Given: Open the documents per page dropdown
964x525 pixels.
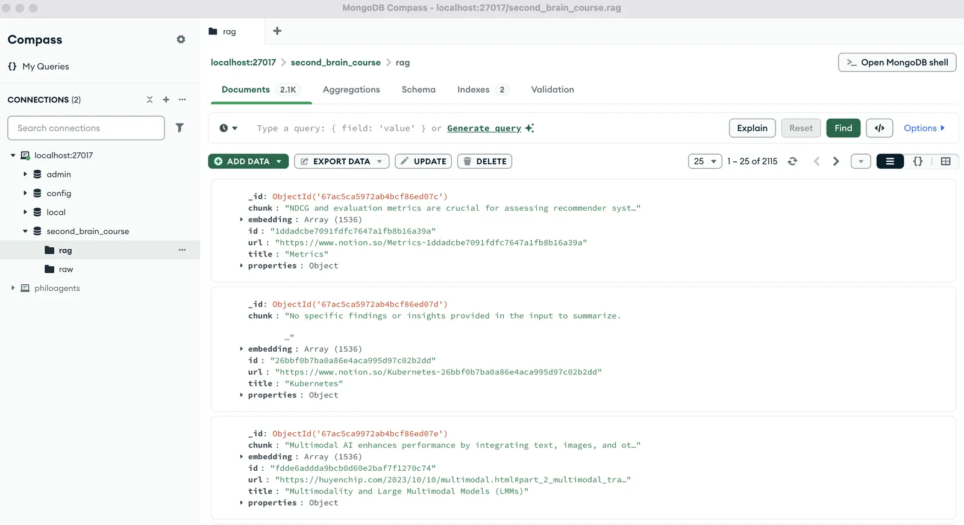Looking at the screenshot, I should 705,161.
